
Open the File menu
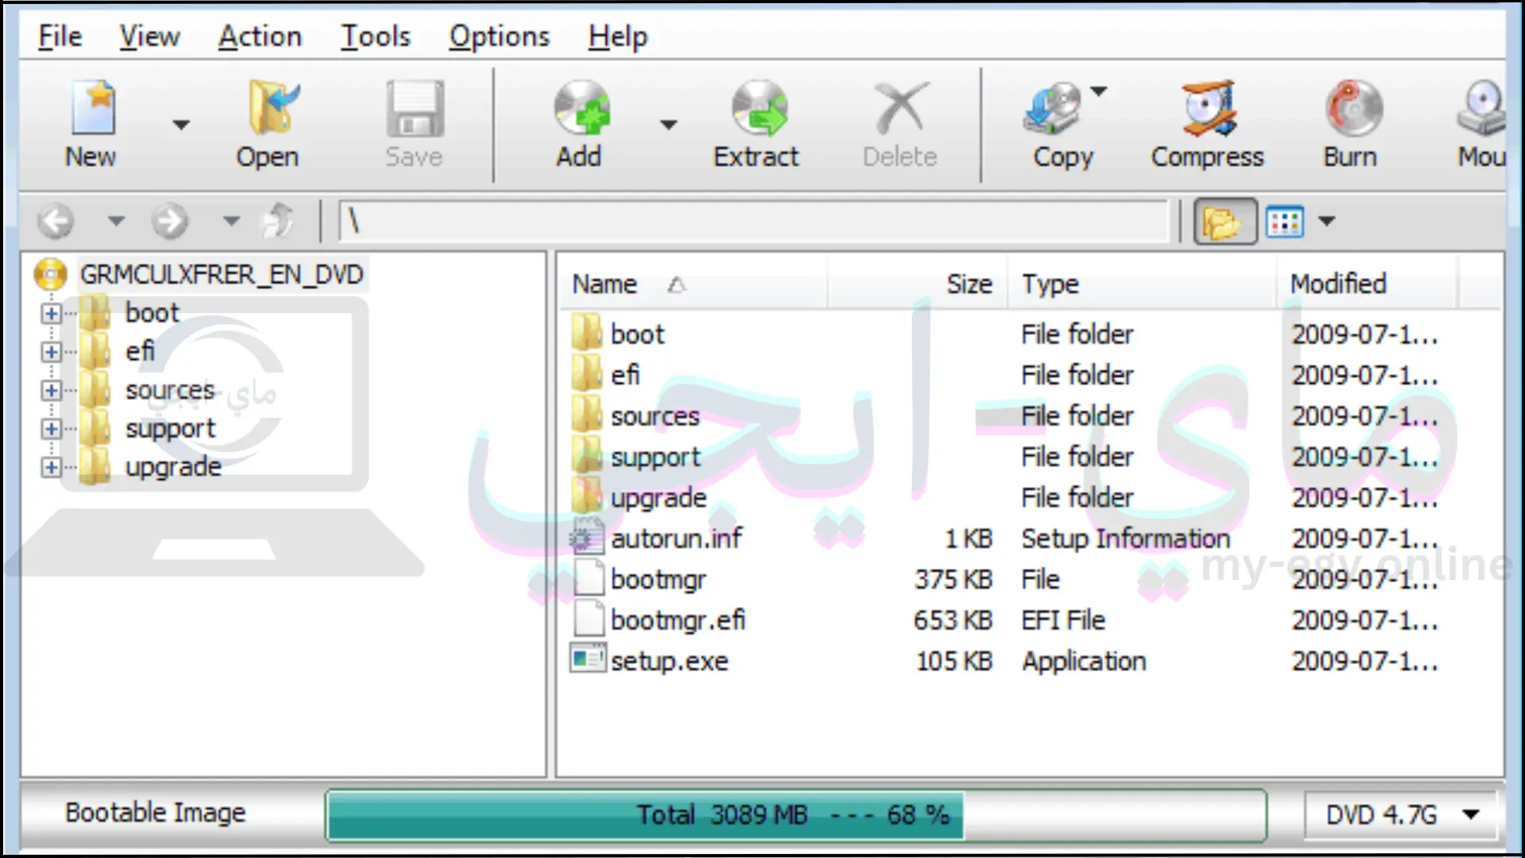59,36
